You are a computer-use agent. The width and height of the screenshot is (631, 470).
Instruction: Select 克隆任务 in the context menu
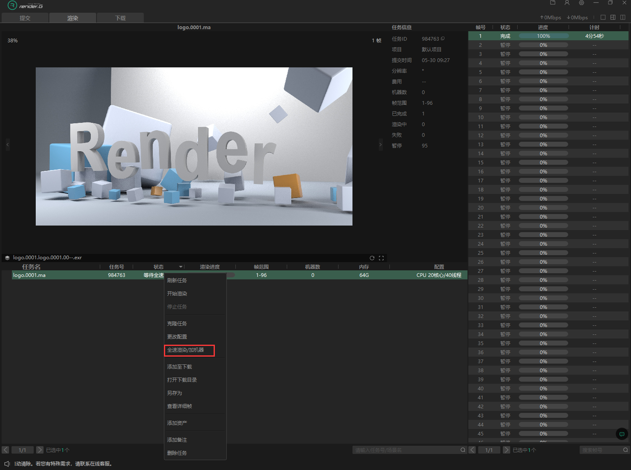[177, 324]
